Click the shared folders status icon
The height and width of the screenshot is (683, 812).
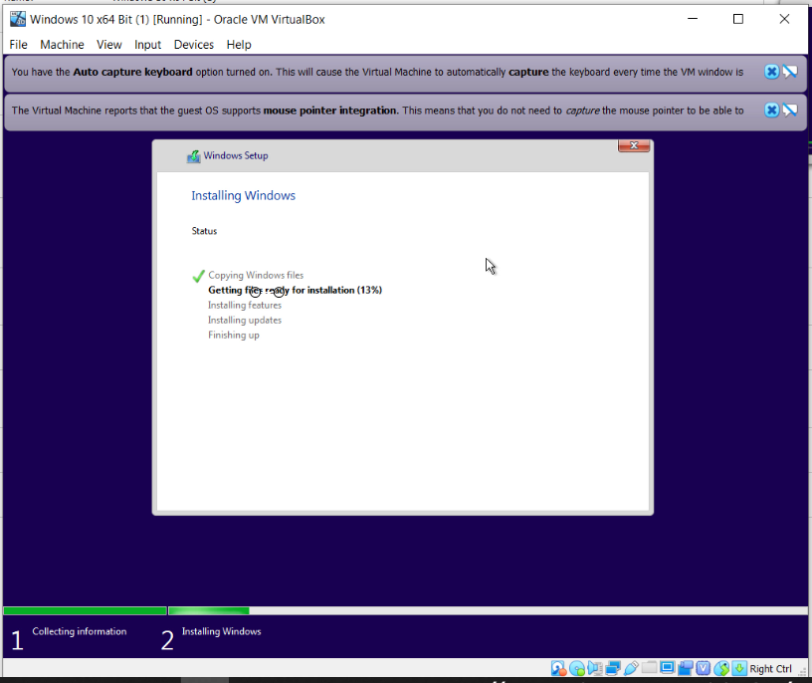coord(649,667)
